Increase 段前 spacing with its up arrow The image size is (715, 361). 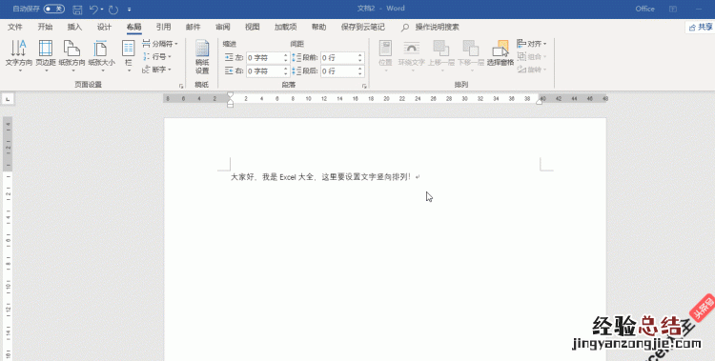tap(360, 55)
